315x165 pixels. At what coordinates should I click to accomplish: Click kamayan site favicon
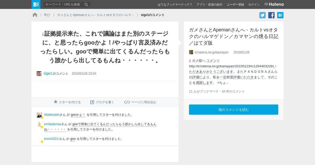coord(191,52)
